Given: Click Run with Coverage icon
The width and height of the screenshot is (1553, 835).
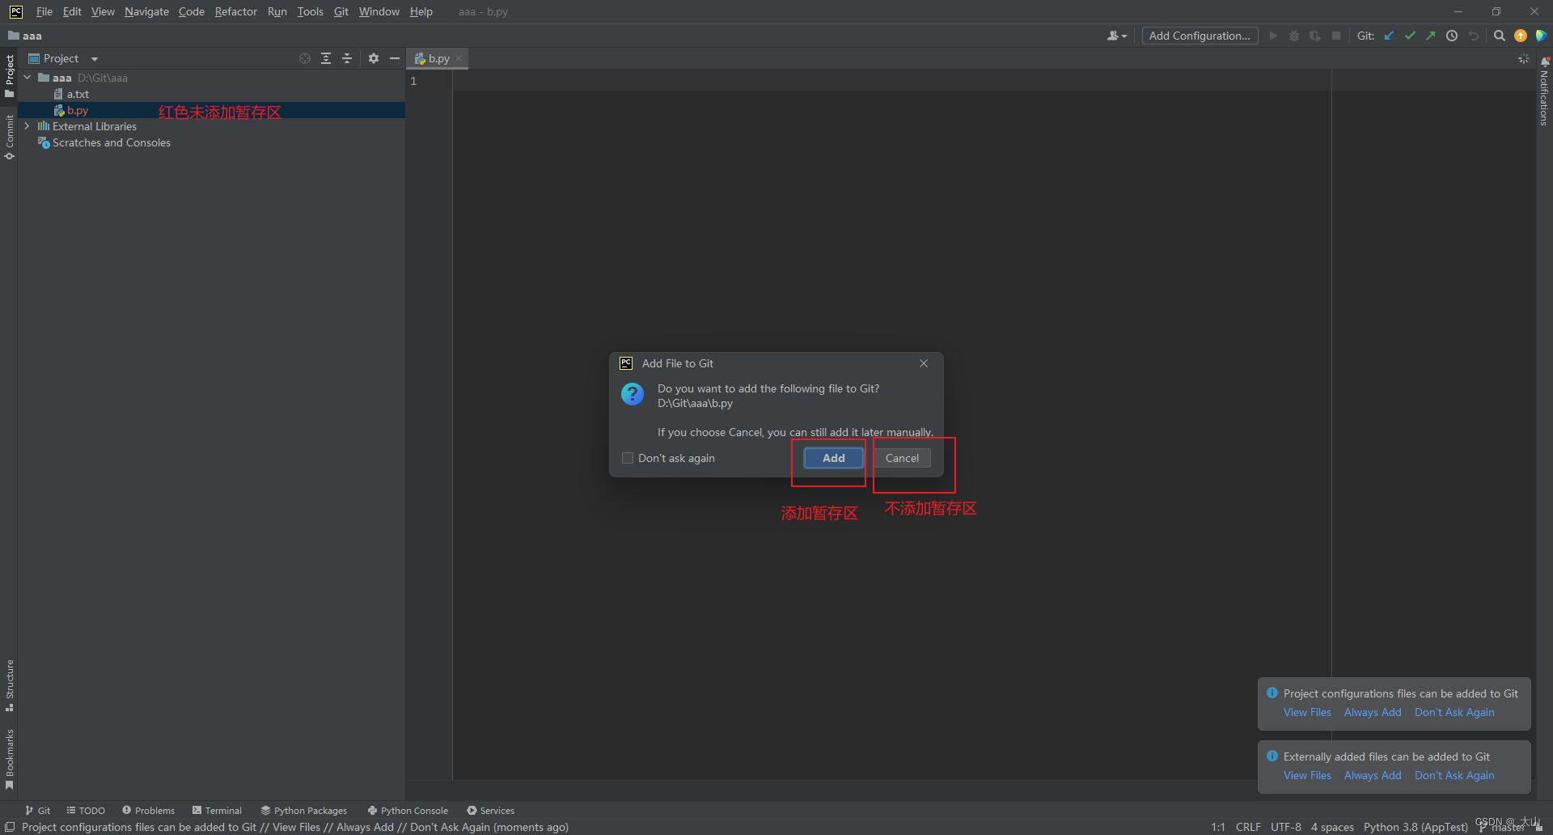Looking at the screenshot, I should click(1315, 36).
